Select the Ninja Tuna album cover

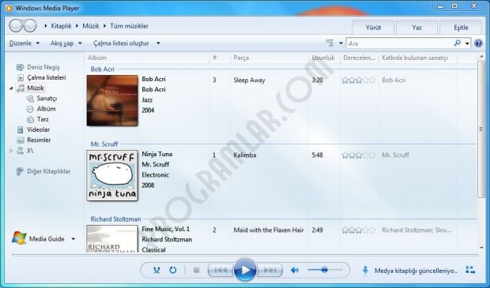click(x=112, y=175)
